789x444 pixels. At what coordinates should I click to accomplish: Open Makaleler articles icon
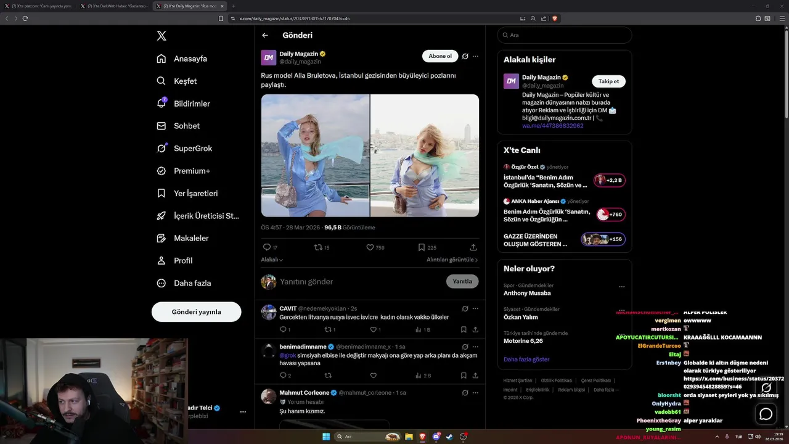161,238
